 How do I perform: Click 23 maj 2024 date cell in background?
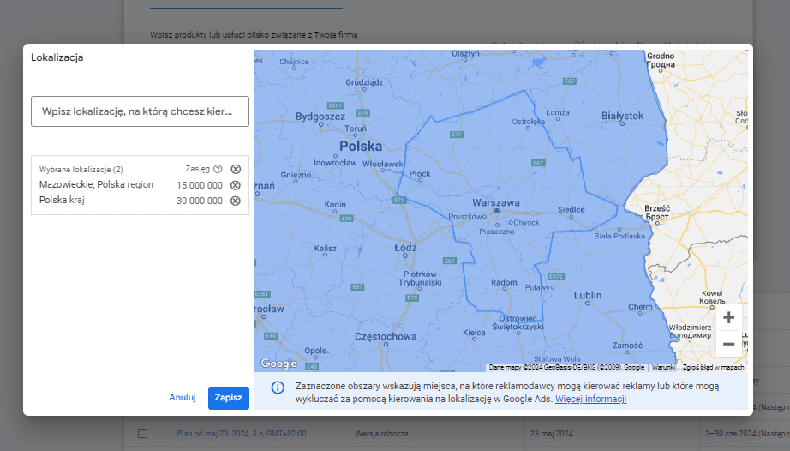552,433
